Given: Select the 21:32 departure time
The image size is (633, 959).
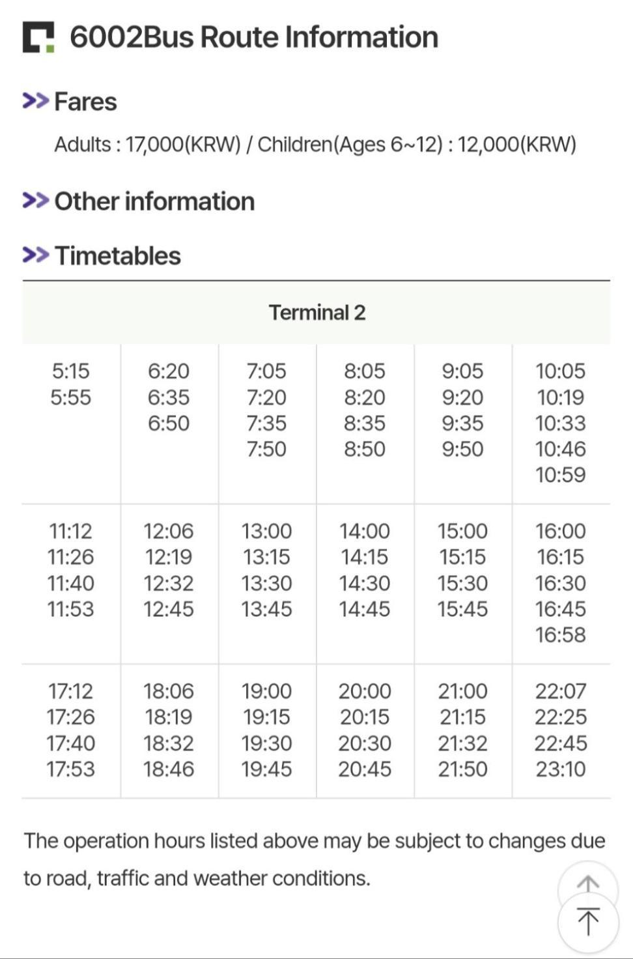Looking at the screenshot, I should pos(462,743).
